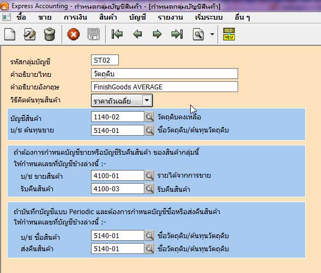
Task: Click the Search document magnifier icon
Action: (198, 34)
